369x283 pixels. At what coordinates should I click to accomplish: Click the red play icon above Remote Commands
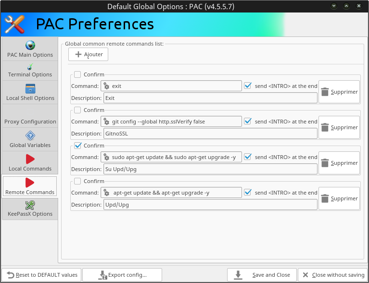point(30,183)
